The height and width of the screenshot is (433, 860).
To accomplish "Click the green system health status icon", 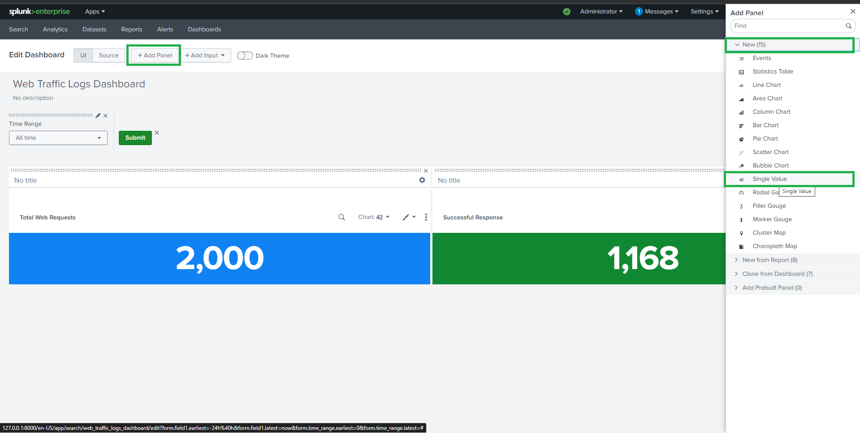I will (566, 12).
